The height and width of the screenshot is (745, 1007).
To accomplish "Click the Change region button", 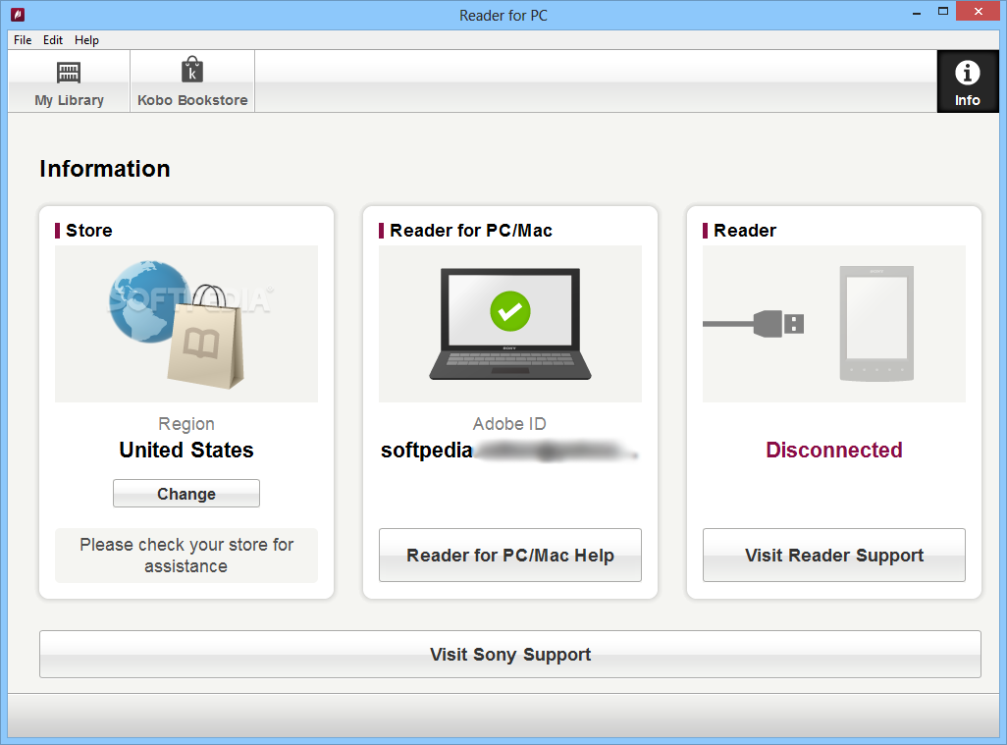I will pyautogui.click(x=186, y=494).
